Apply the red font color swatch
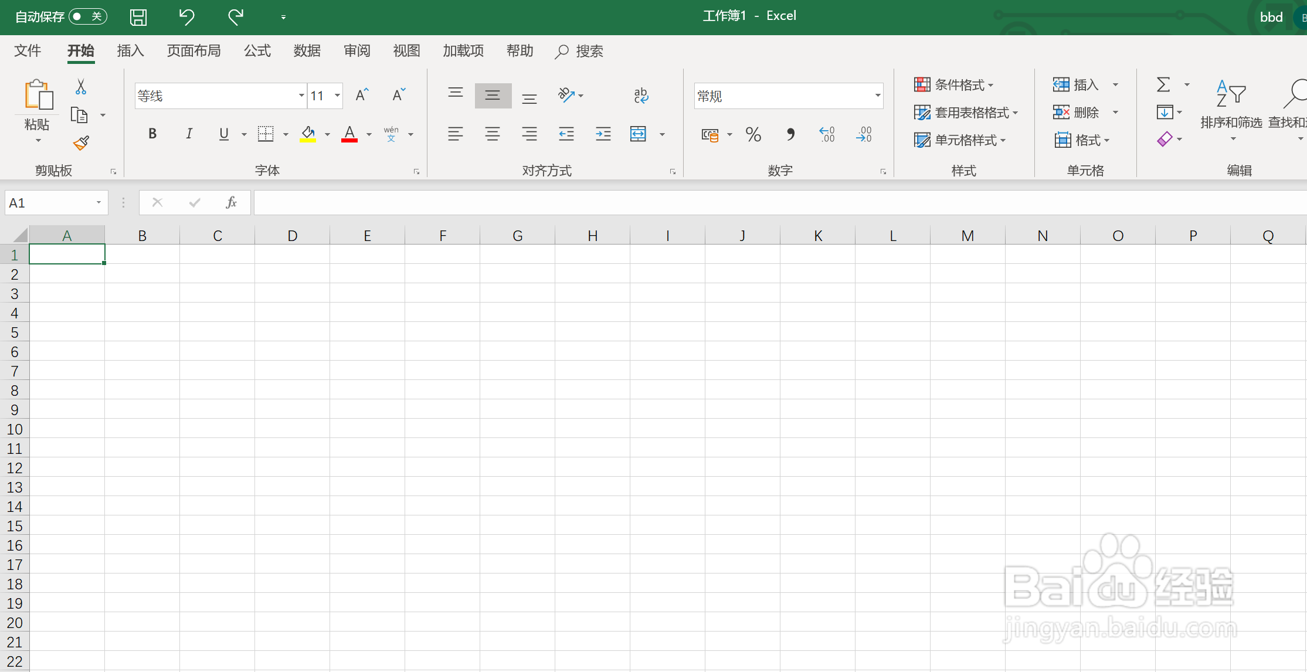The image size is (1307, 672). pos(349,134)
